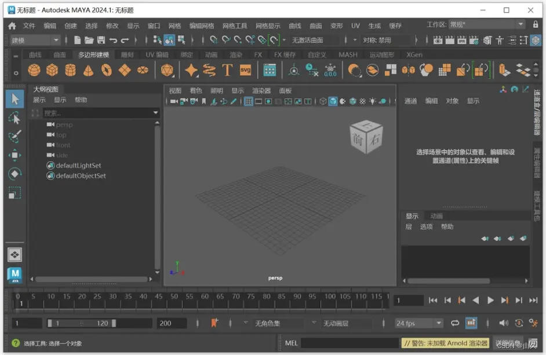Click the Text (T) tool on shelf
546x355 pixels.
[227, 70]
